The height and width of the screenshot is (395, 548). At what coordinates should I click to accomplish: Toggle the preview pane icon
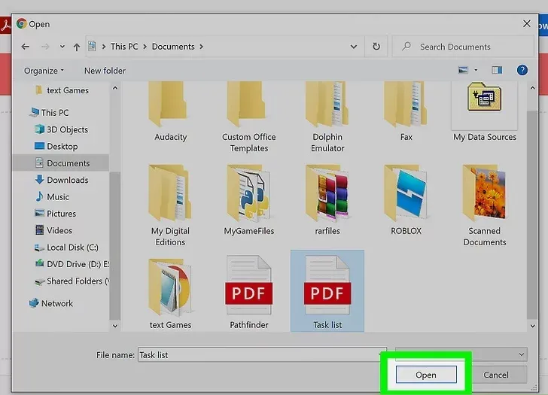(x=497, y=70)
